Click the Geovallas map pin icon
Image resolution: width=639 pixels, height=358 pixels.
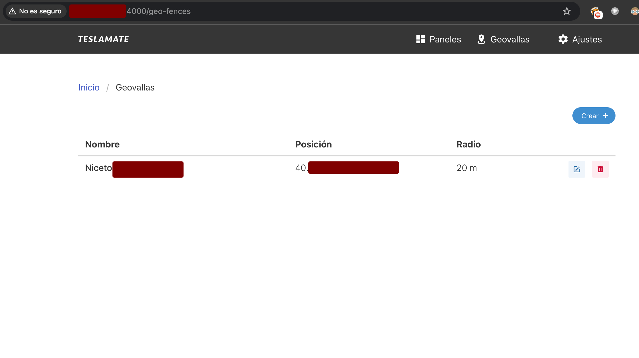481,39
